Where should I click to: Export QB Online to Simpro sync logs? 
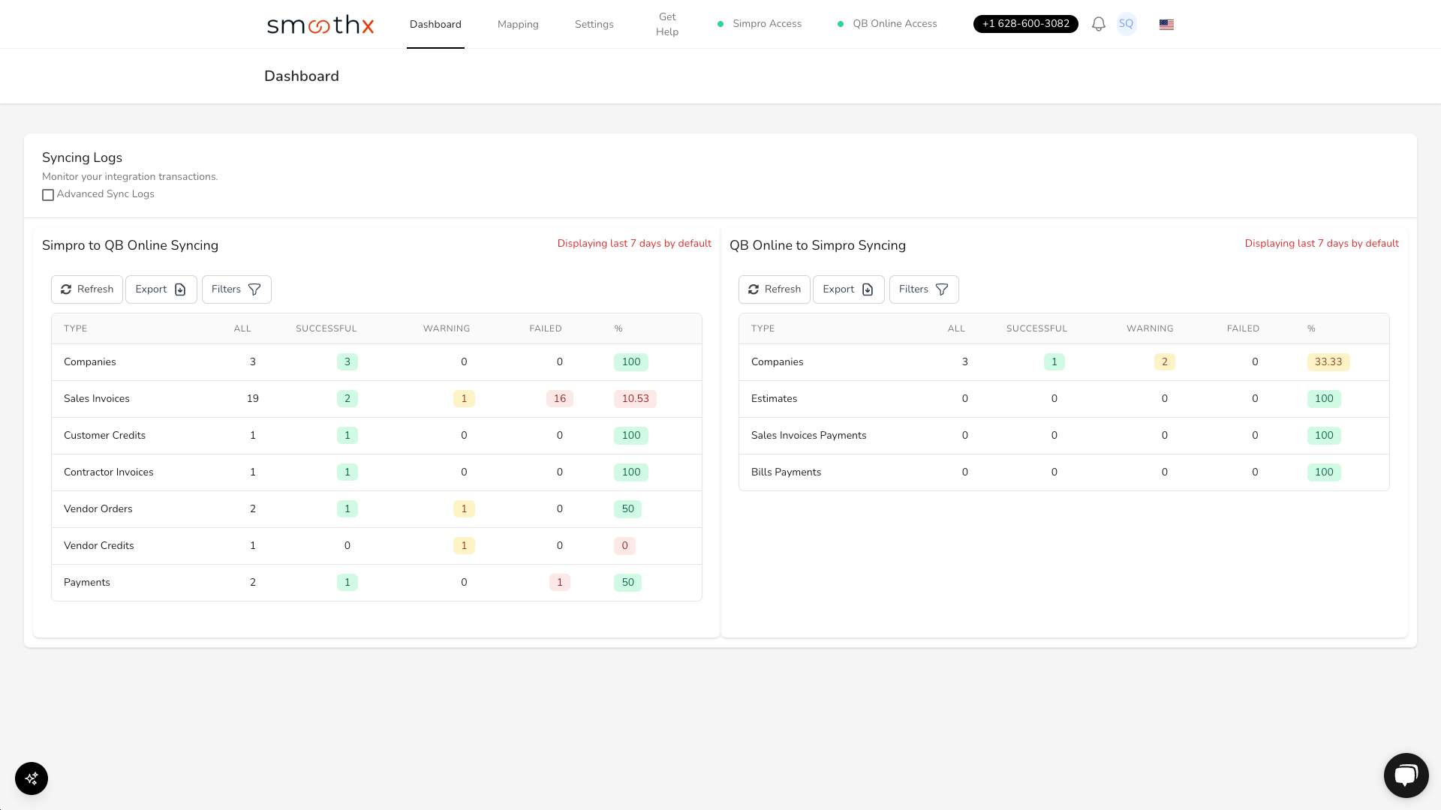[848, 289]
